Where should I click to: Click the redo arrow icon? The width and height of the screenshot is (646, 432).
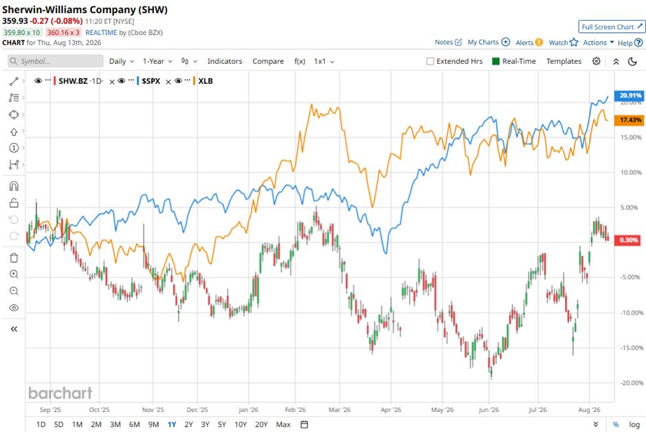click(14, 236)
